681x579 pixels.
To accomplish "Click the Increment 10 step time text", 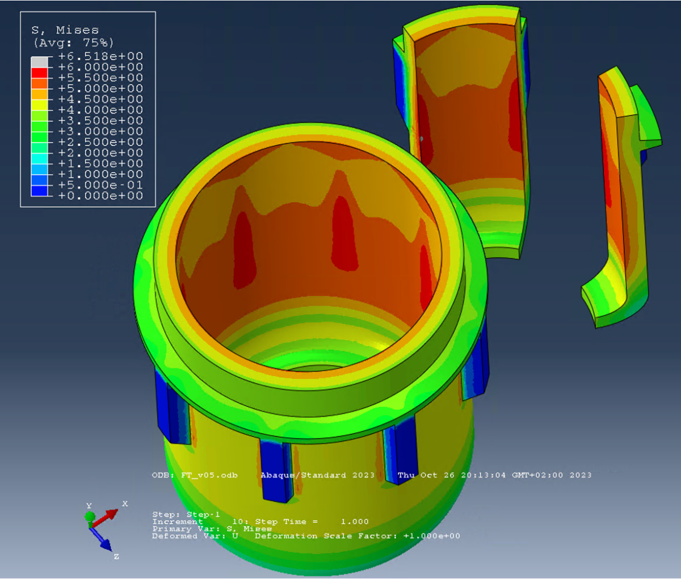I will coord(244,521).
